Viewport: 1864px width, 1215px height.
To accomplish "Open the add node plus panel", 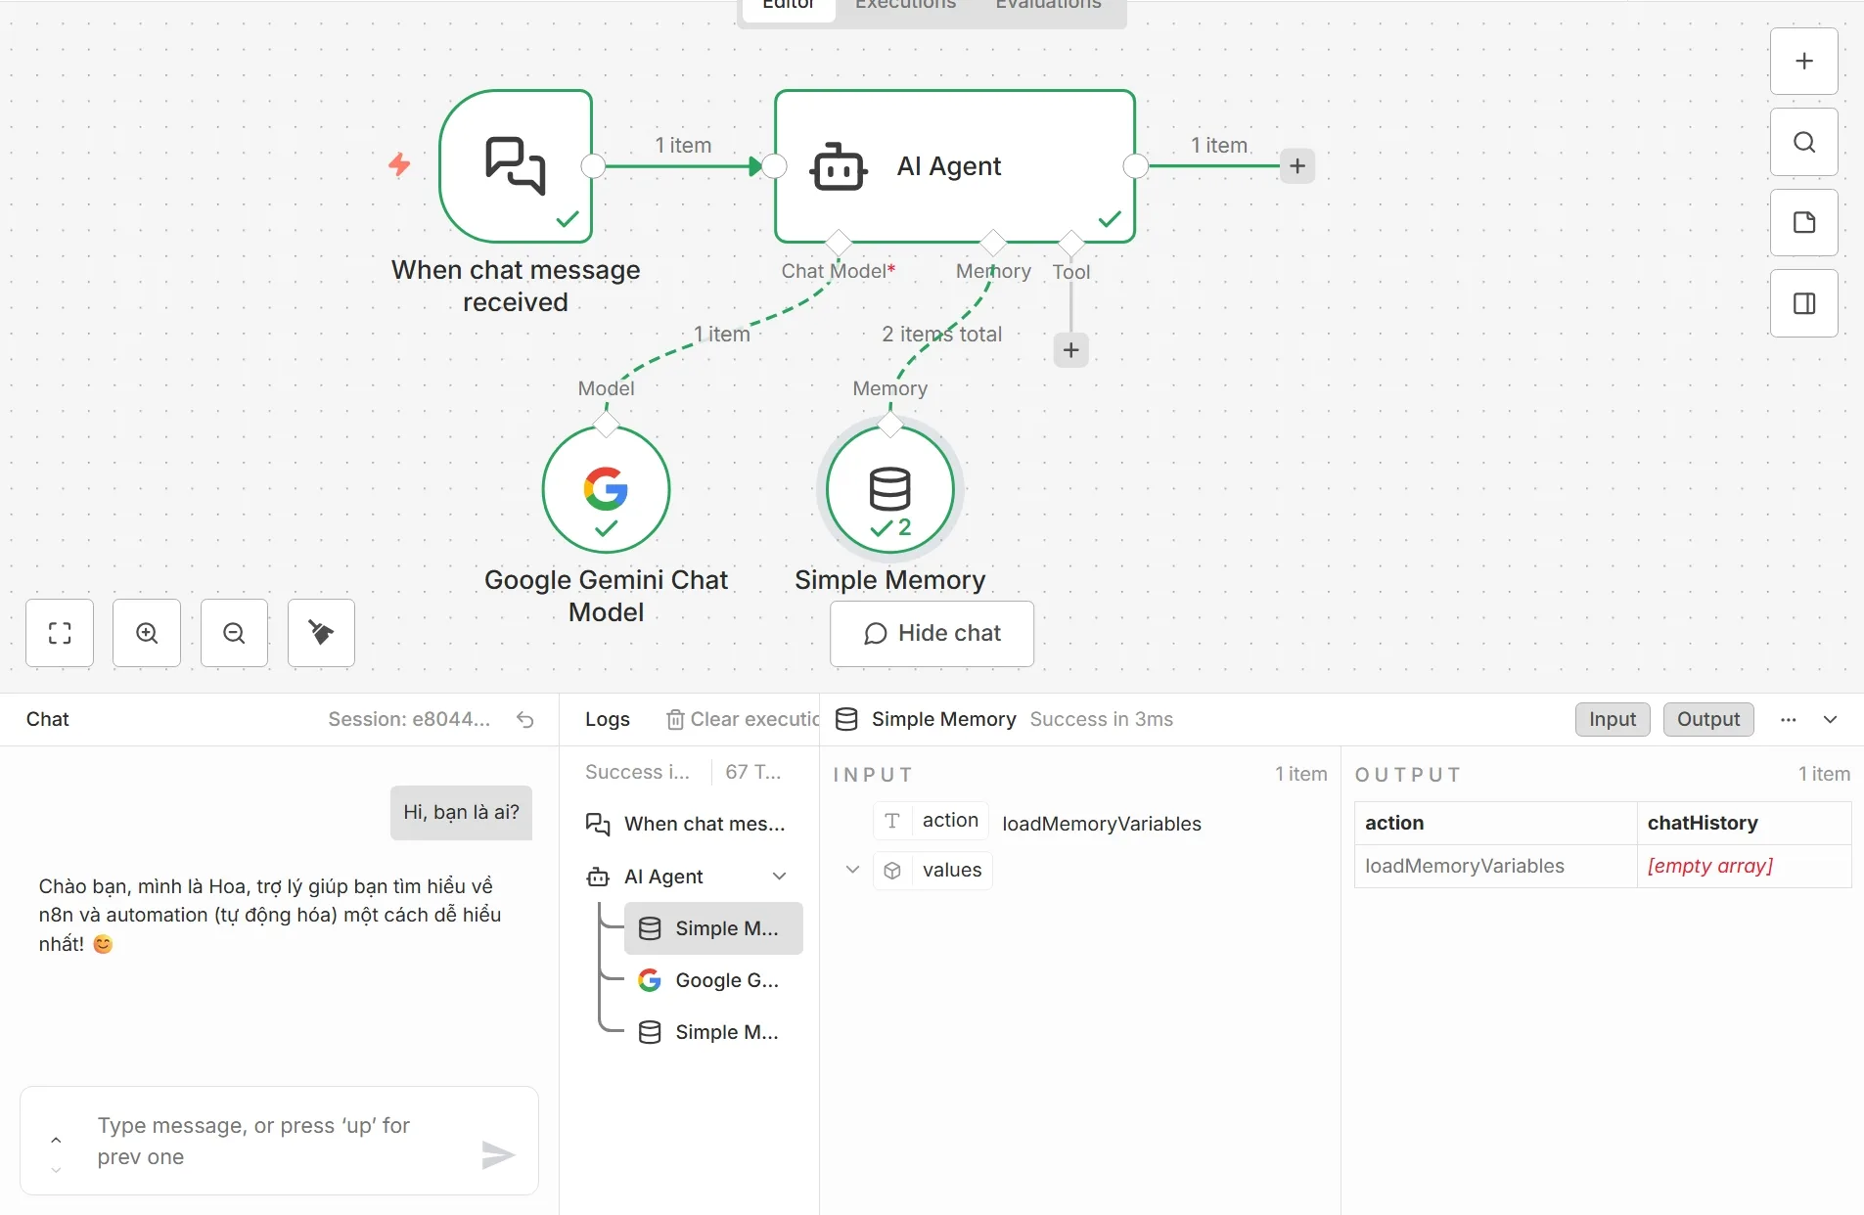I will [1803, 61].
